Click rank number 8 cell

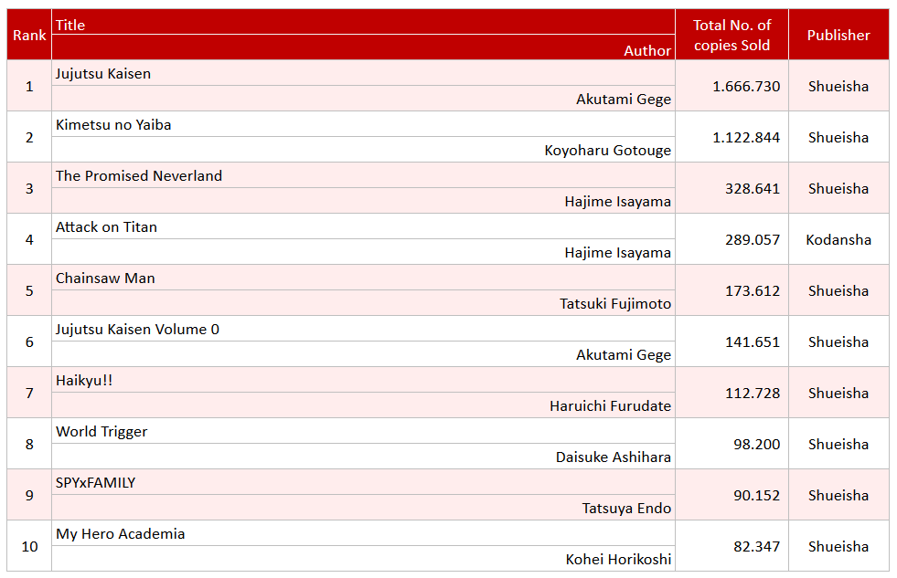pos(29,443)
